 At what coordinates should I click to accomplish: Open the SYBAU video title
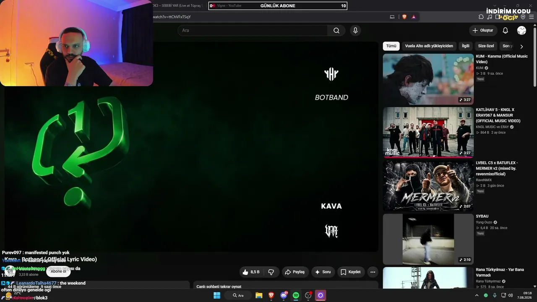click(x=482, y=216)
